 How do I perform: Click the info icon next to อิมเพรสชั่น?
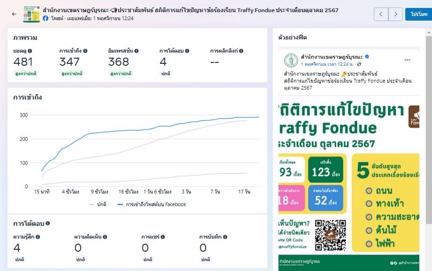click(x=136, y=51)
